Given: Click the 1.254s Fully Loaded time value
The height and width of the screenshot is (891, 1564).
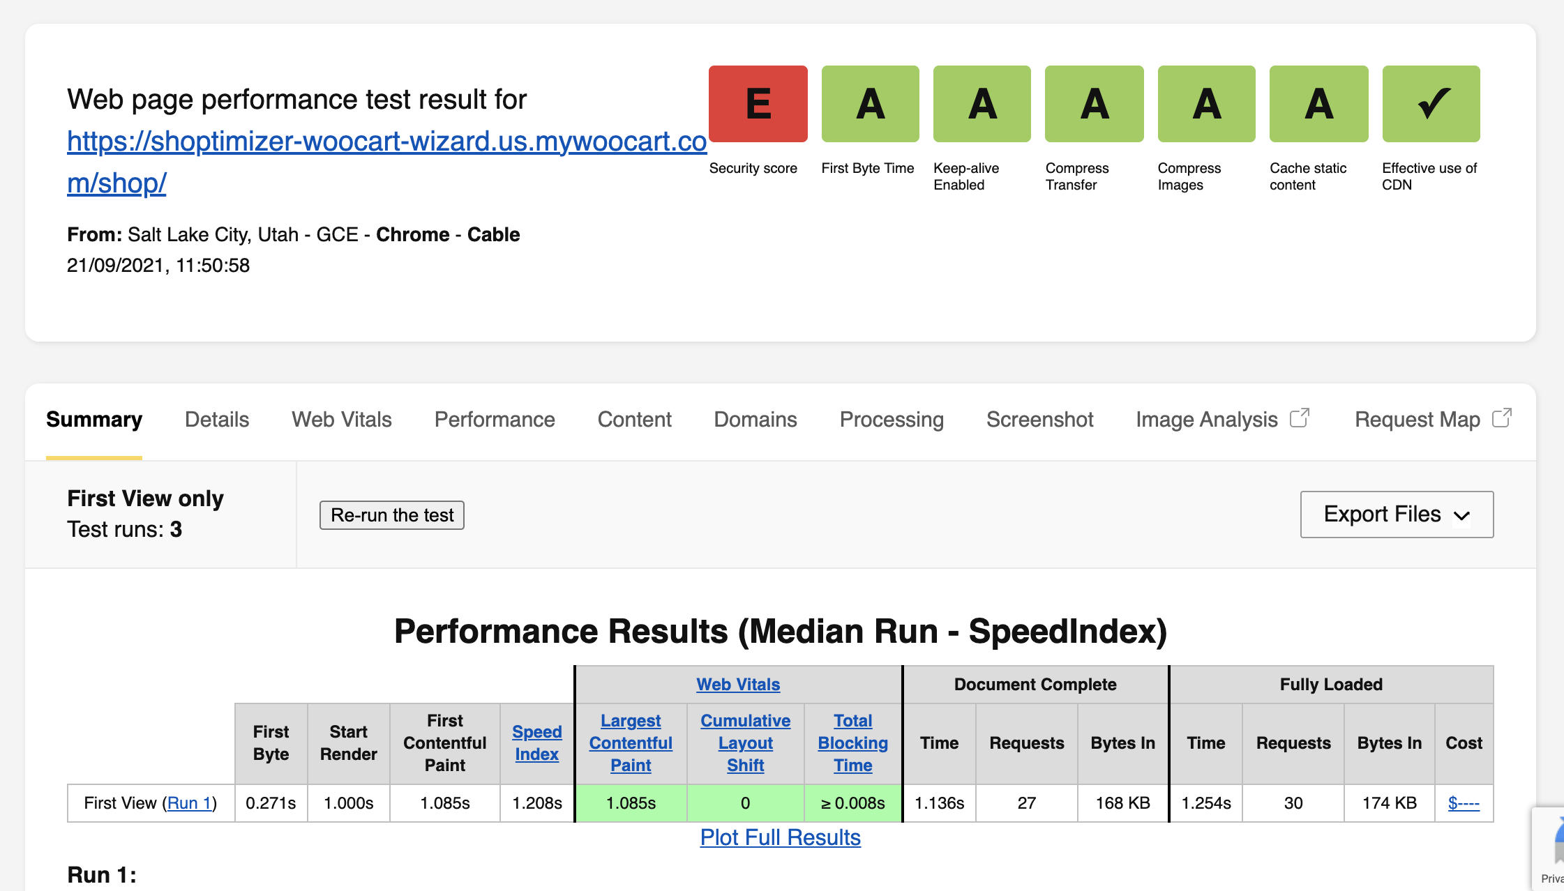Looking at the screenshot, I should point(1206,803).
